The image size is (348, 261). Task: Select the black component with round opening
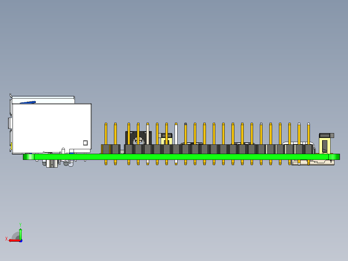[138, 138]
